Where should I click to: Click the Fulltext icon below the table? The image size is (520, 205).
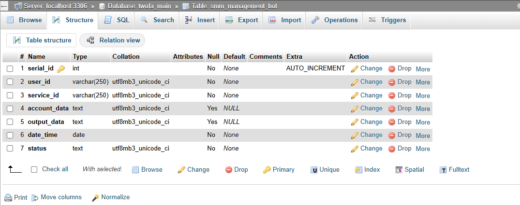[x=443, y=170]
